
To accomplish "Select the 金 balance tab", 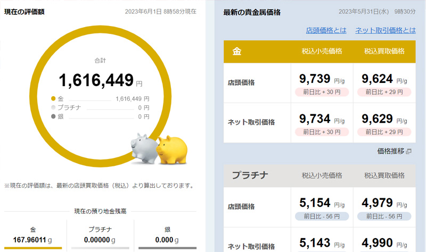I will tap(33, 235).
